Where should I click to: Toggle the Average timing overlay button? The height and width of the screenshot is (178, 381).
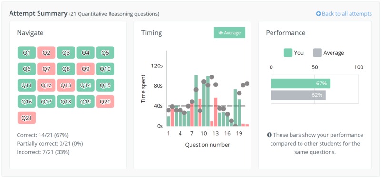[230, 33]
